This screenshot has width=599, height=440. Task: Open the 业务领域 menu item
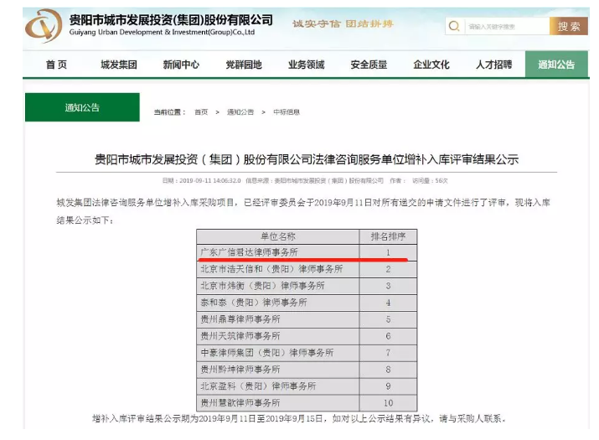(306, 65)
